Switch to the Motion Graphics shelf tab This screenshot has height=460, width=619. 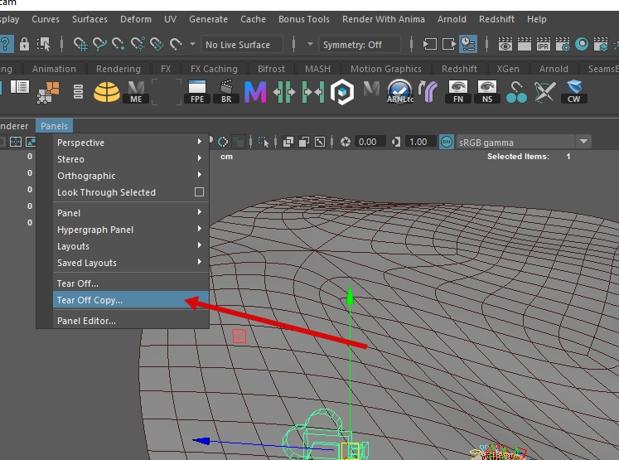385,69
